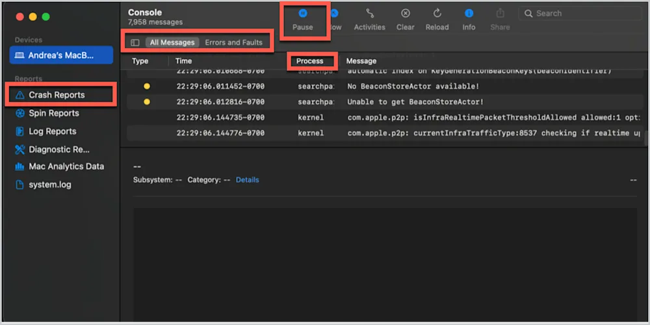Viewport: 650px width, 325px height.
Task: Sort by the Process column header
Action: 309,61
